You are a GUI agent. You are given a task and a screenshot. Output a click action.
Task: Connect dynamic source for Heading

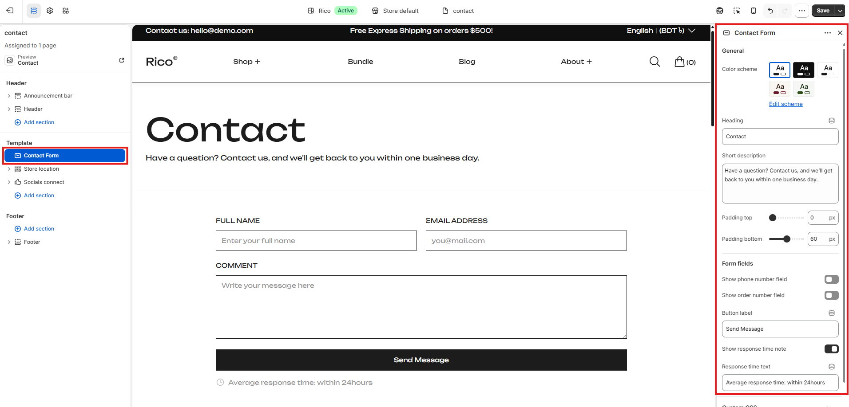[832, 121]
